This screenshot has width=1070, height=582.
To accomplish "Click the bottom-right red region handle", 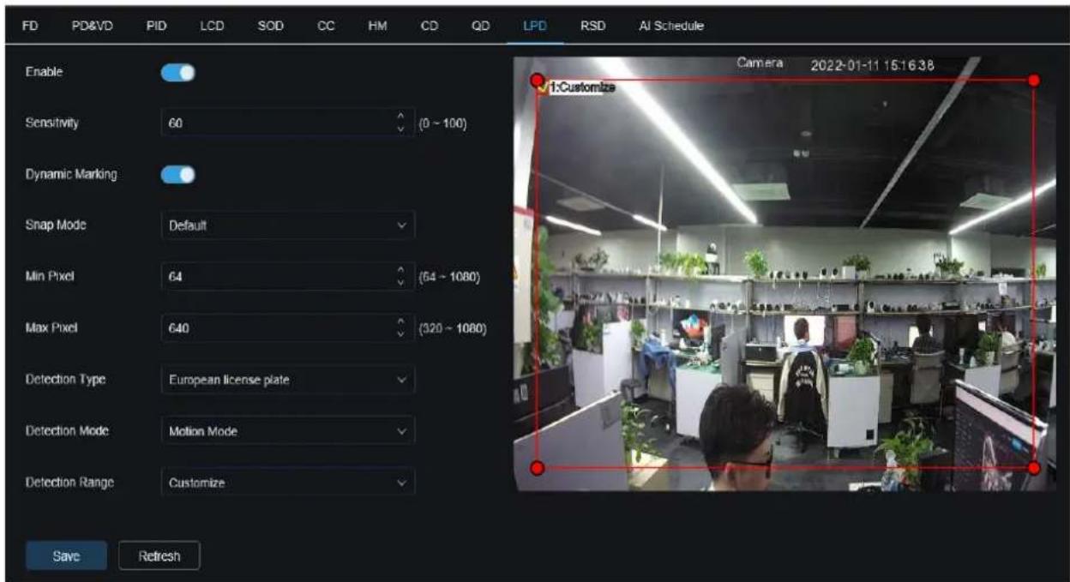I will 1034,468.
